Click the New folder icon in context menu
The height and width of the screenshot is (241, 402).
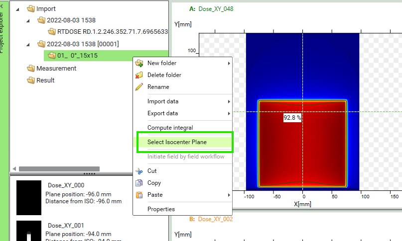(139, 63)
